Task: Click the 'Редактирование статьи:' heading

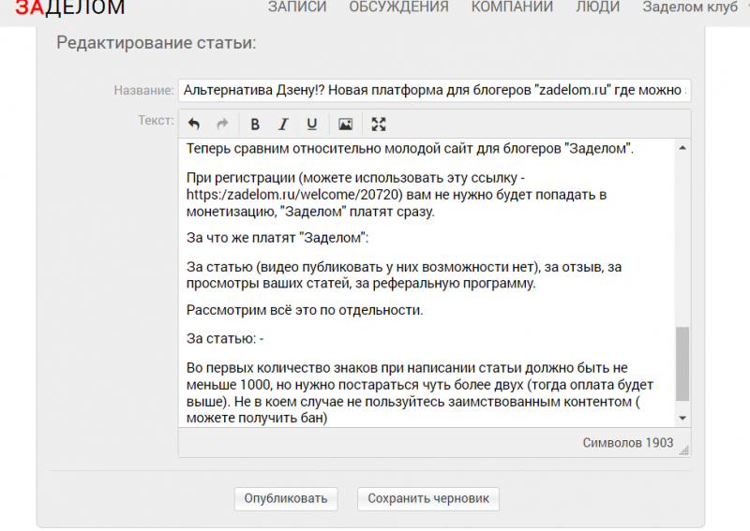Action: (x=157, y=42)
